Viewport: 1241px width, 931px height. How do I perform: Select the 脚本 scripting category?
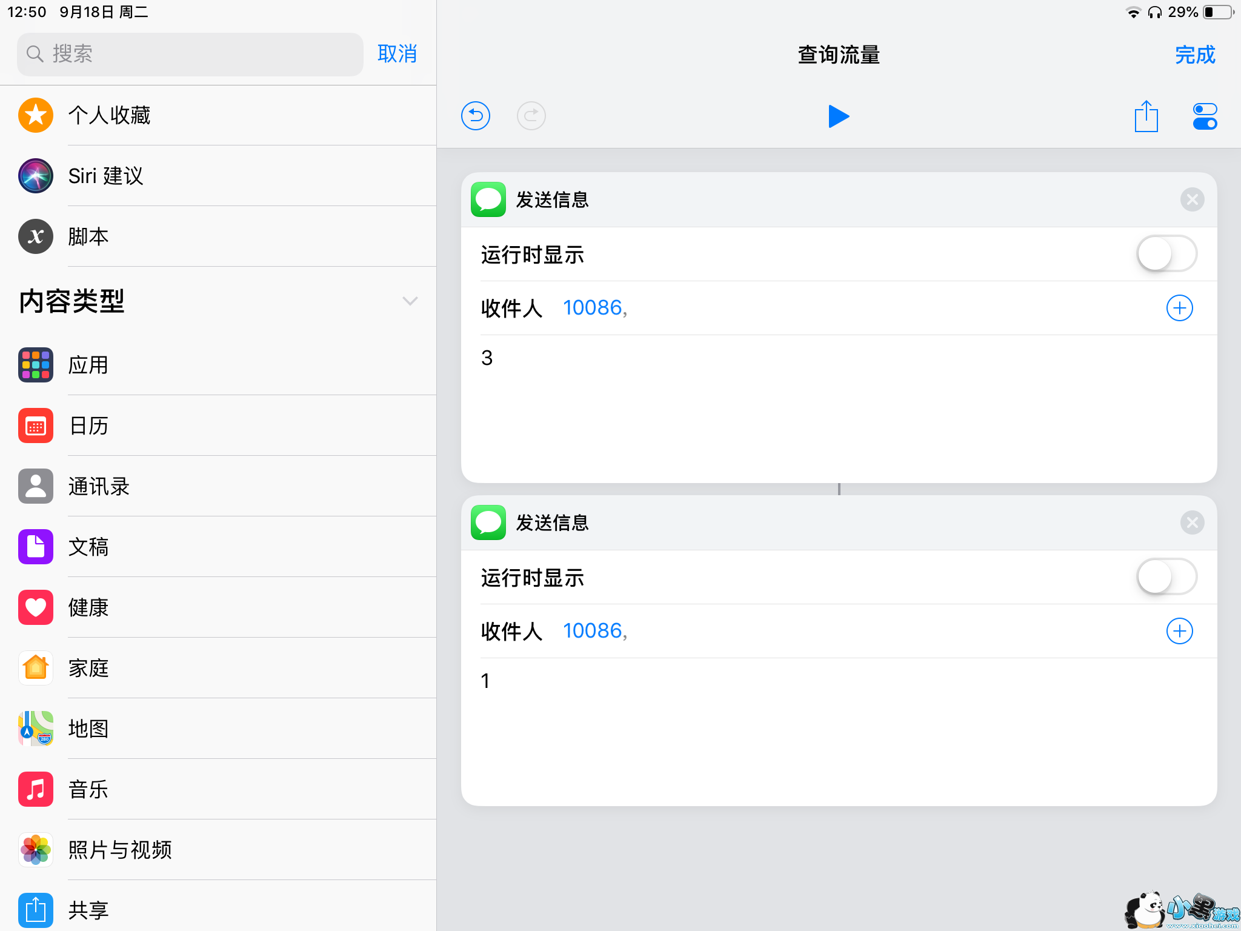pyautogui.click(x=88, y=236)
